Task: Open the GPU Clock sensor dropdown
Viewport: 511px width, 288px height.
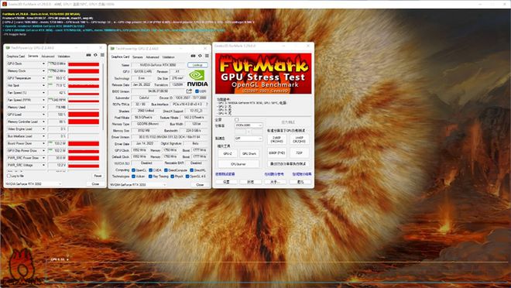Action: (43, 63)
